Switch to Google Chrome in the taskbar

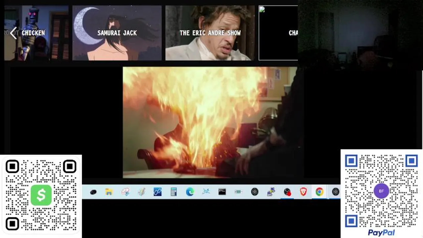(x=319, y=192)
